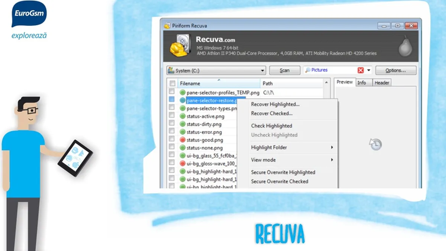Open the Options... button
Viewport: 446px width, 251px height.
pos(395,70)
